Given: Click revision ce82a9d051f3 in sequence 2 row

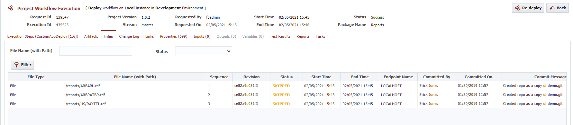Looking at the screenshot, I should pyautogui.click(x=246, y=95).
